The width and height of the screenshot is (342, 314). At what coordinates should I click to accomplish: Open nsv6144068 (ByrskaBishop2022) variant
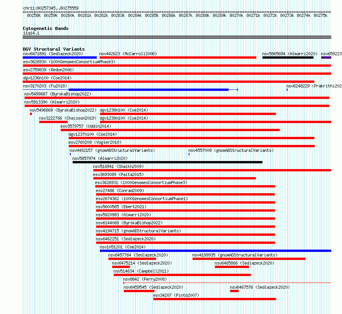129,223
